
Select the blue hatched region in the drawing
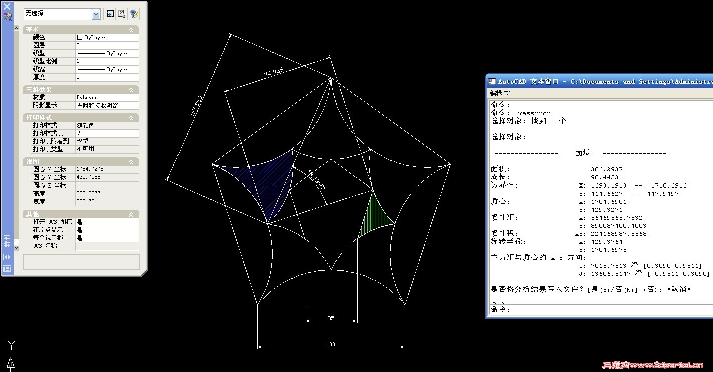[268, 181]
